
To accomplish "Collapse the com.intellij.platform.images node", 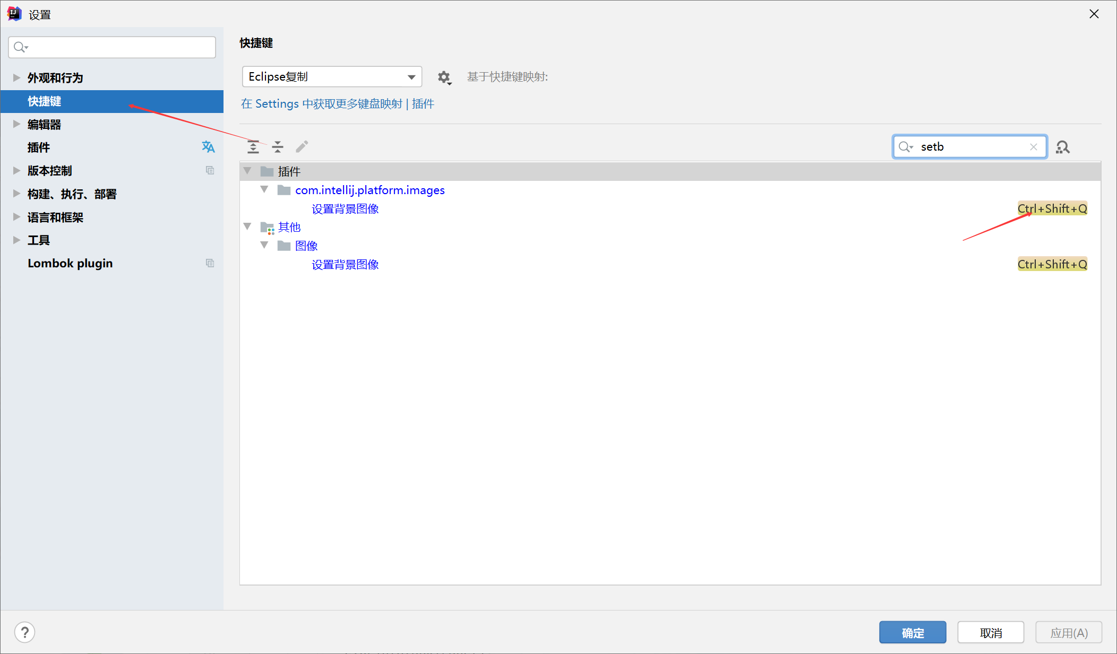I will 264,190.
